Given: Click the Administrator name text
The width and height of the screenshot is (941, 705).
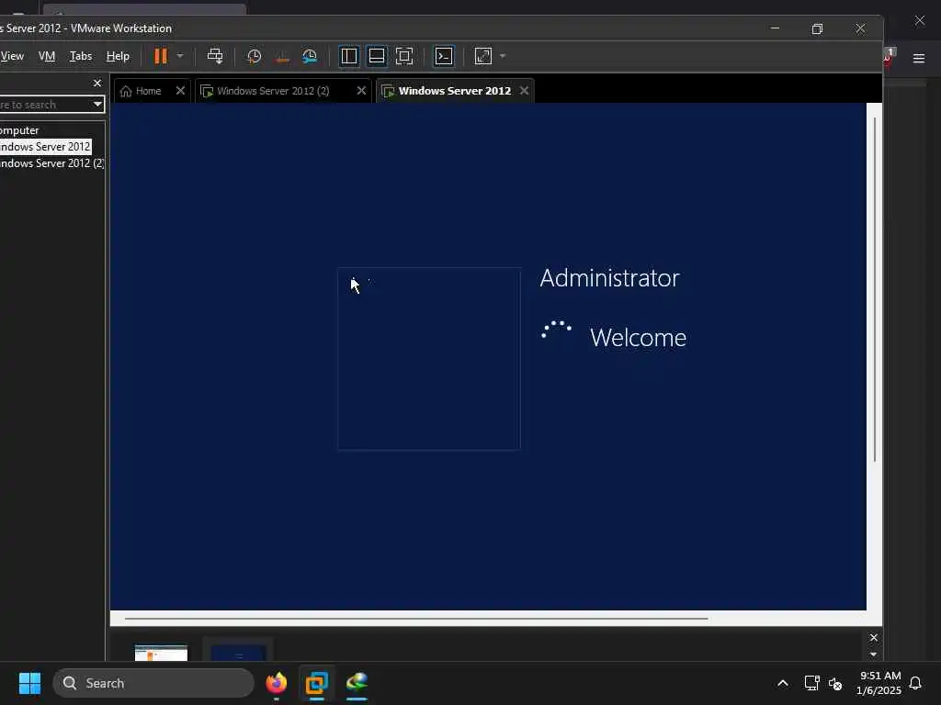Looking at the screenshot, I should click(x=610, y=278).
